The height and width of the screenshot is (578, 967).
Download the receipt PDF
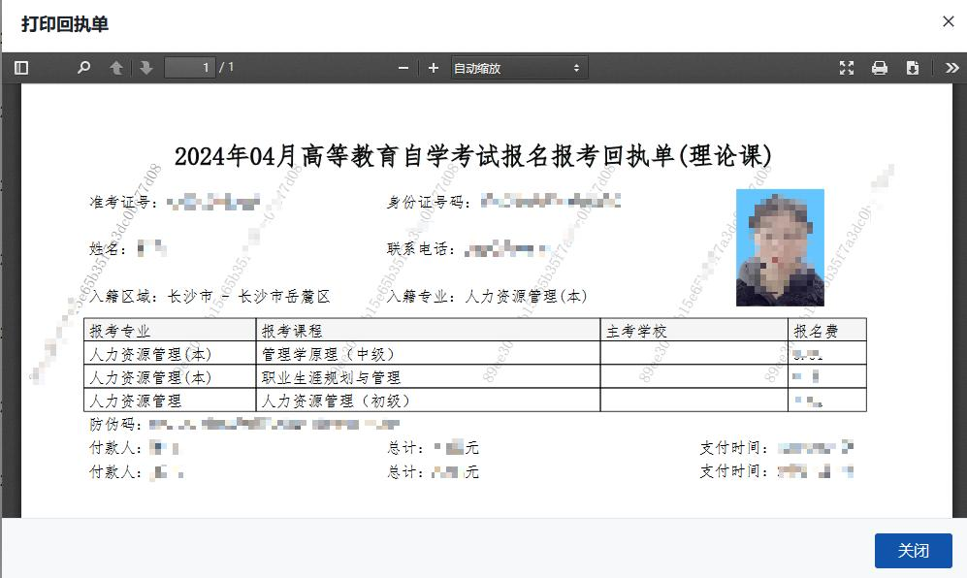point(913,68)
